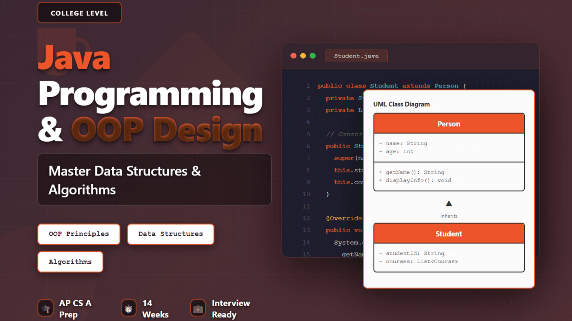572x321 pixels.
Task: Click the Master Data Structures & Algorithms banner
Action: (x=154, y=179)
